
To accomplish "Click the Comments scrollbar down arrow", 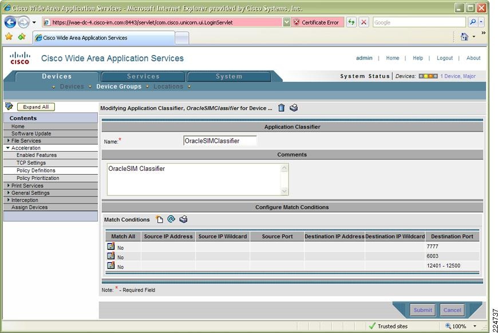I will 284,191.
